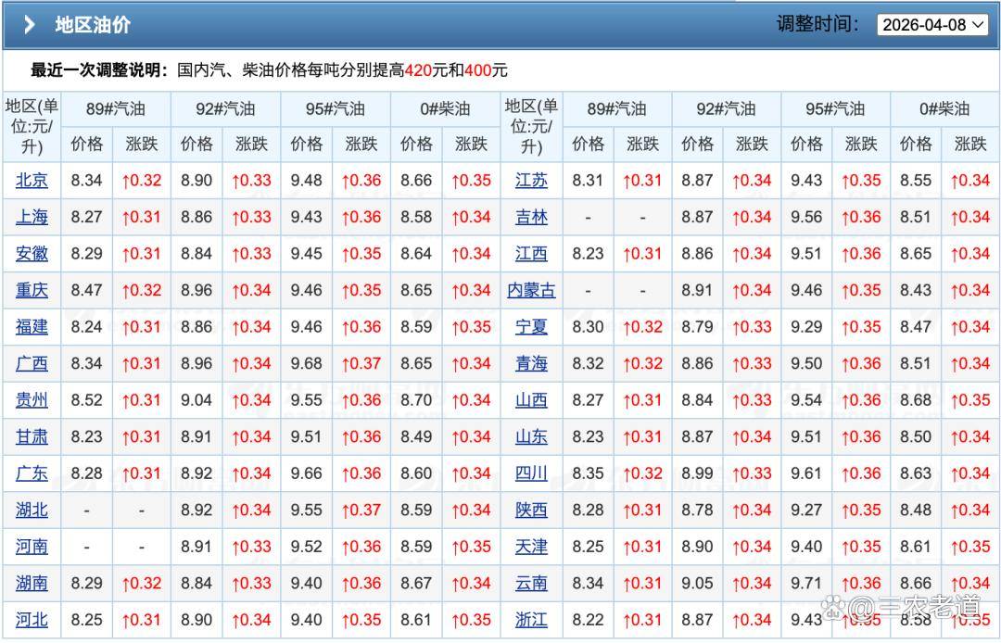Open the 上海 region link
Viewport: 1001px width, 643px height.
pyautogui.click(x=32, y=217)
